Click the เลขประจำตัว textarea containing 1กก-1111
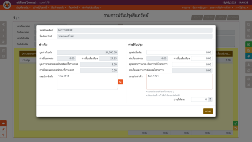Image resolution: width=252 pixels, height=142 pixels. 87,82
